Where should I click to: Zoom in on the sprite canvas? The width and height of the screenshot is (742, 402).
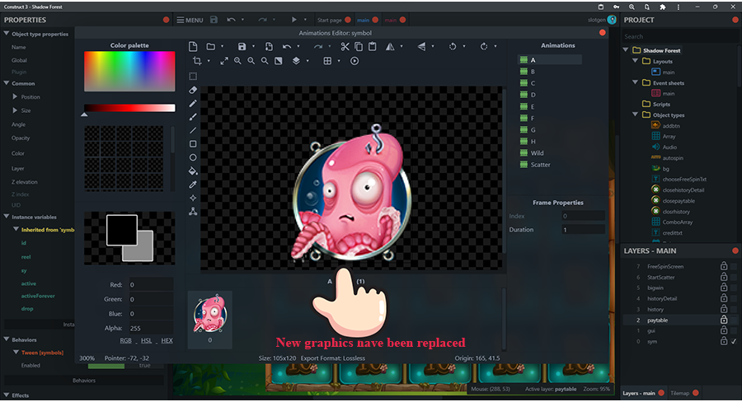click(x=237, y=61)
